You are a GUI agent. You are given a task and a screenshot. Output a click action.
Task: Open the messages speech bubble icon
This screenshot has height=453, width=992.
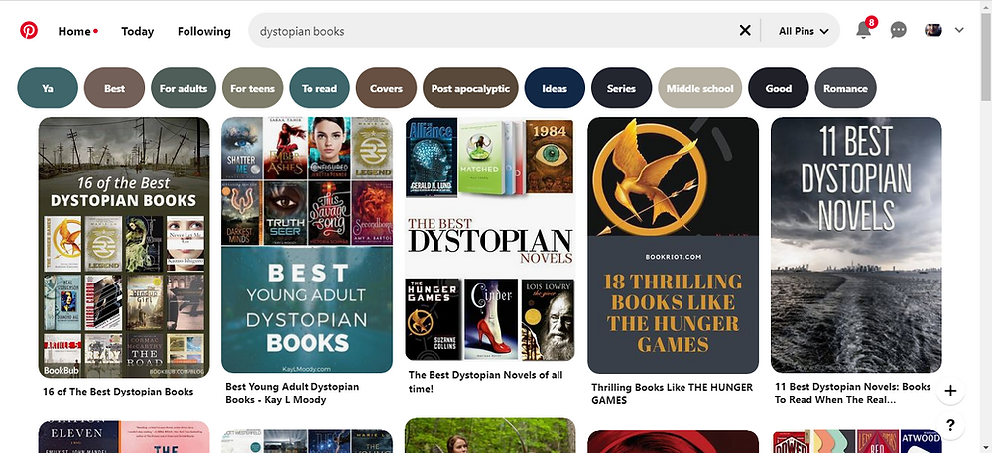pos(898,30)
